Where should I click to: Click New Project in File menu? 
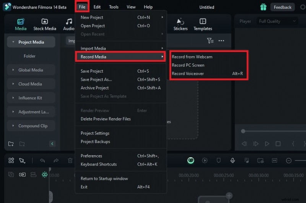120,17
